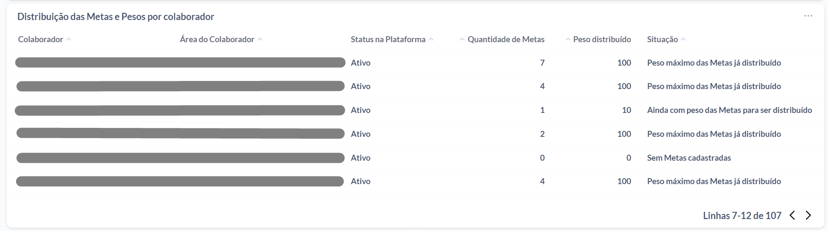Sort by Área do Colaborador column
This screenshot has width=828, height=231.
(x=217, y=39)
